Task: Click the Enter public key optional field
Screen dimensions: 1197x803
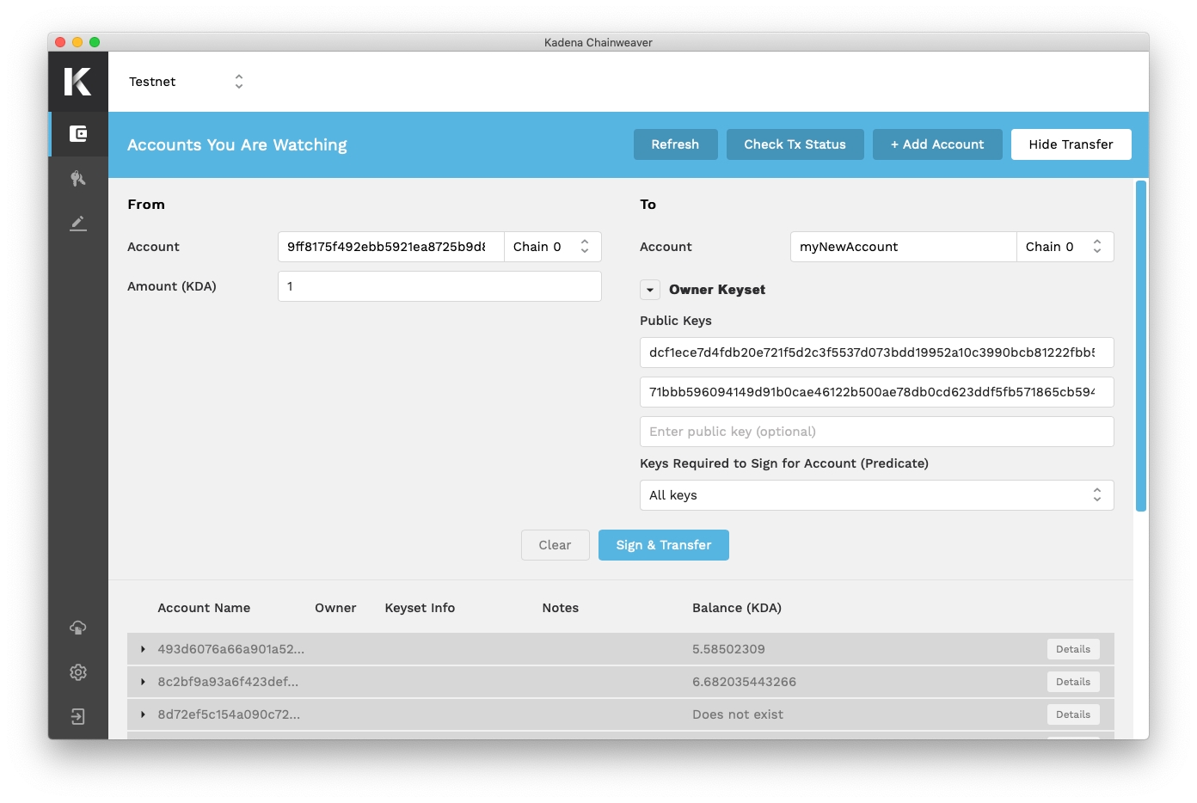Action: 876,432
